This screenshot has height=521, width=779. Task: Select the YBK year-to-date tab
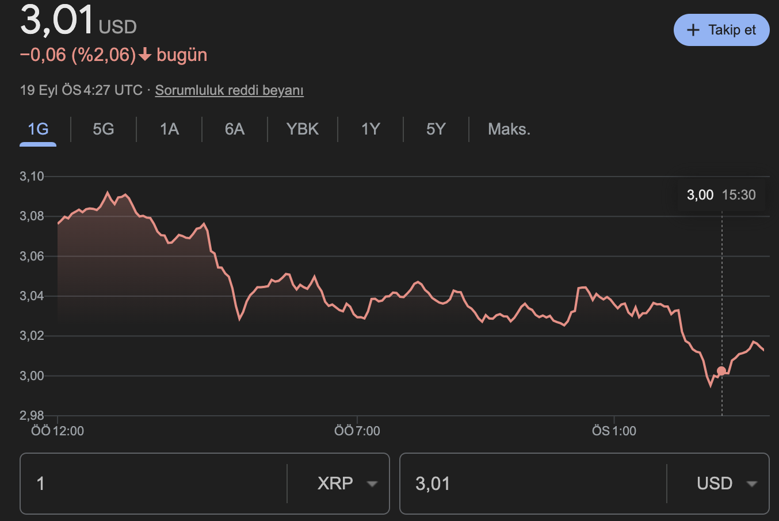(303, 129)
